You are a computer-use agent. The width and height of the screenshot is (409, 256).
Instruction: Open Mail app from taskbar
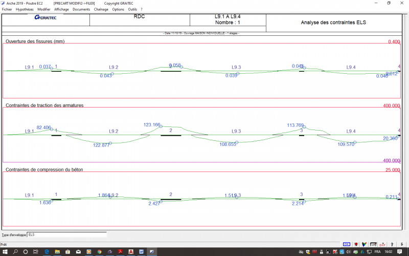[78, 252]
